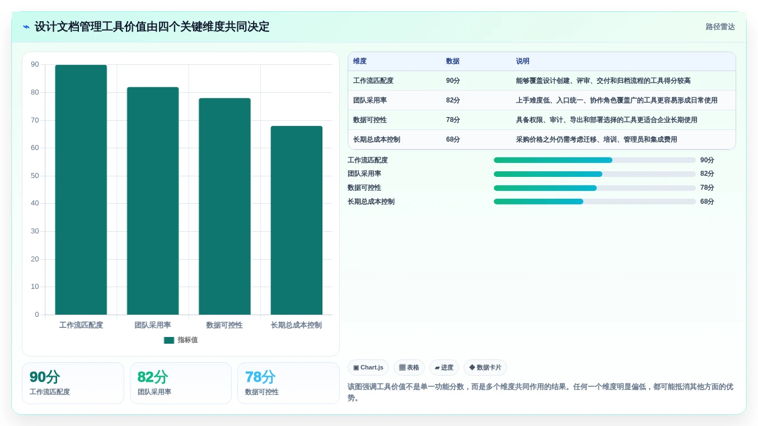
Task: Click the summary paragraph starting 该图强调
Action: point(540,392)
